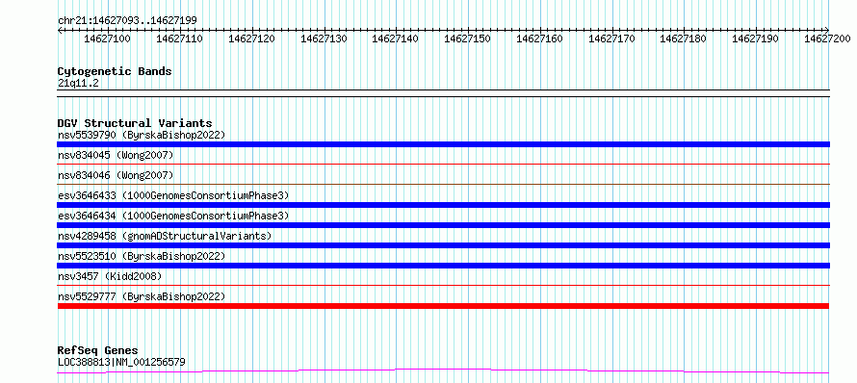Click ruler position 14627140
The image size is (857, 383).
click(x=395, y=38)
